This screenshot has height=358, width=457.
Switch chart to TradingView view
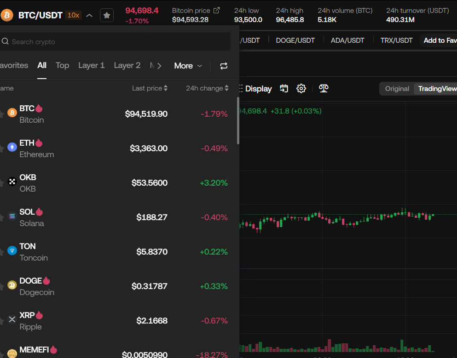pos(435,89)
